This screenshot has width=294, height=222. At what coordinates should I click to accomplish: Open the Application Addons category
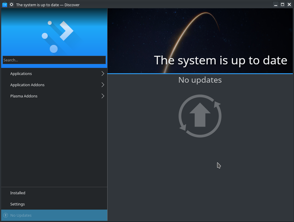pyautogui.click(x=54, y=85)
